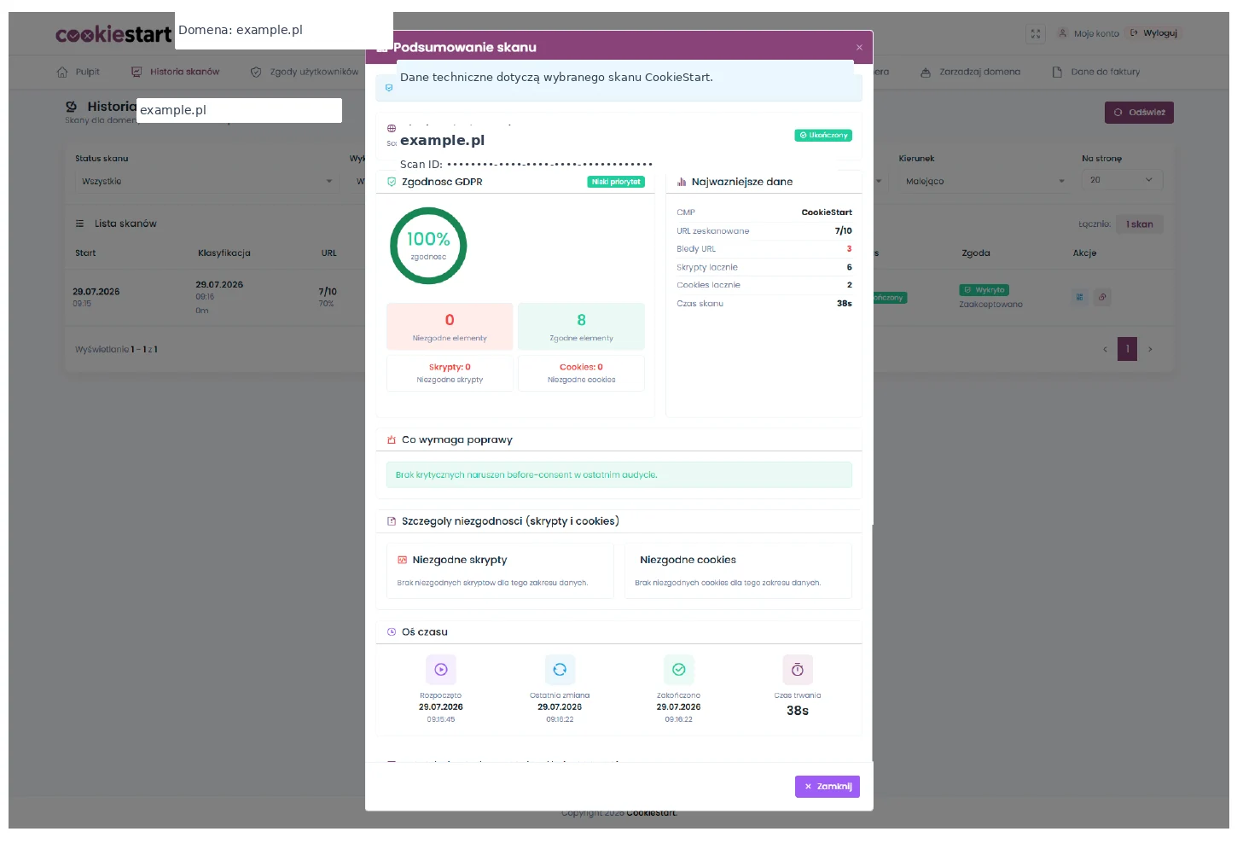1237x849 pixels.
Task: Click the Wykryto consent badge
Action: 984,290
